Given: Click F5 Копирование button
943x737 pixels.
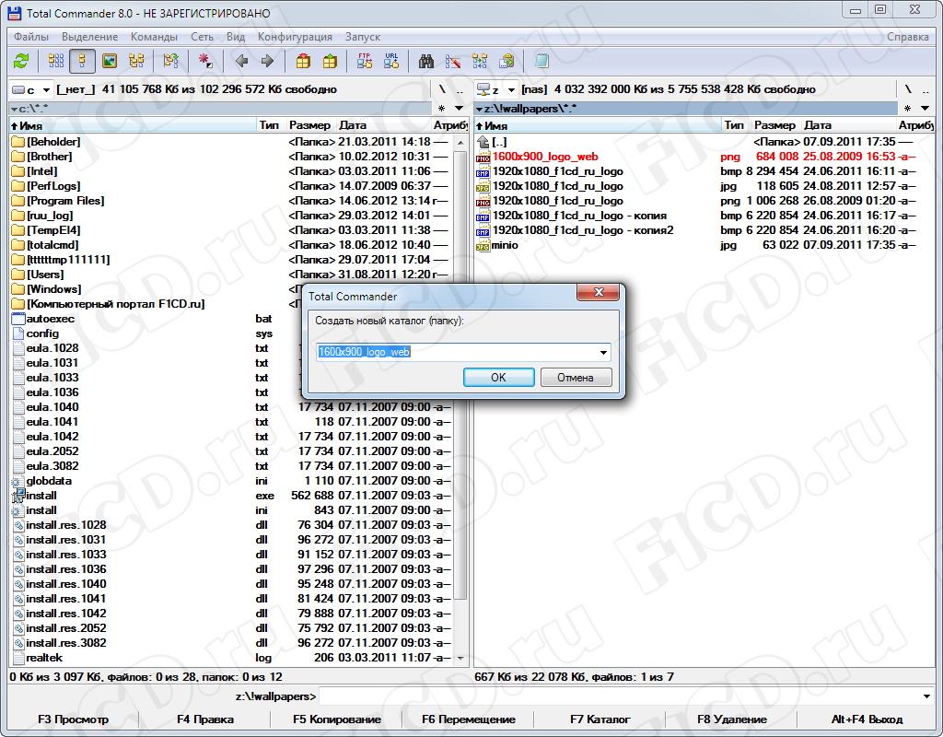Looking at the screenshot, I should click(x=337, y=719).
